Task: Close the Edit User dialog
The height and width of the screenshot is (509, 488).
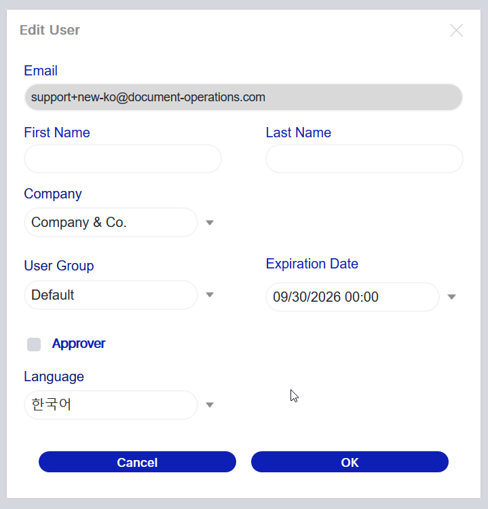Action: coord(456,31)
